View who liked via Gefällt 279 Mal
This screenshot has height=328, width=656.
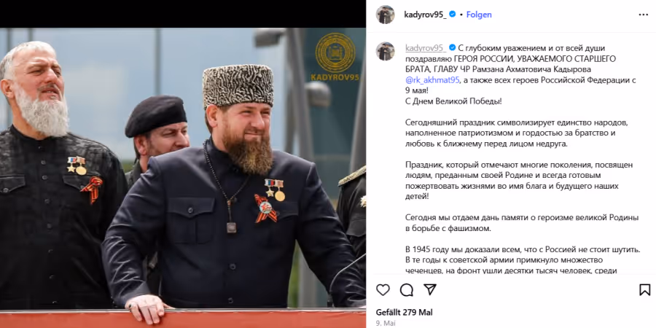click(404, 312)
